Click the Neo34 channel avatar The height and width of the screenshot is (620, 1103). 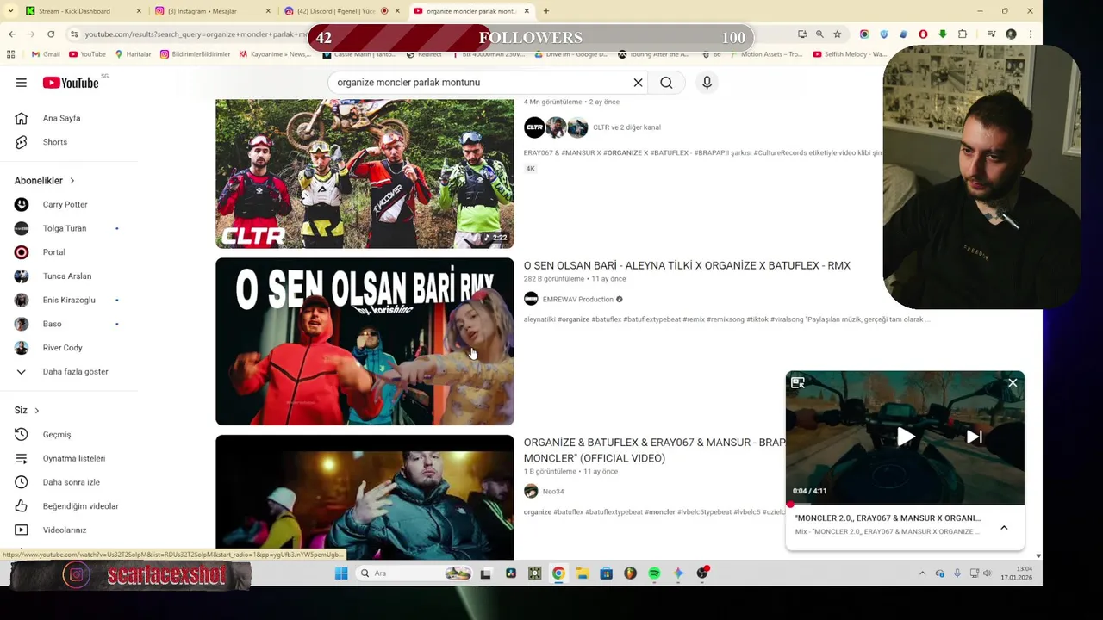tap(531, 491)
